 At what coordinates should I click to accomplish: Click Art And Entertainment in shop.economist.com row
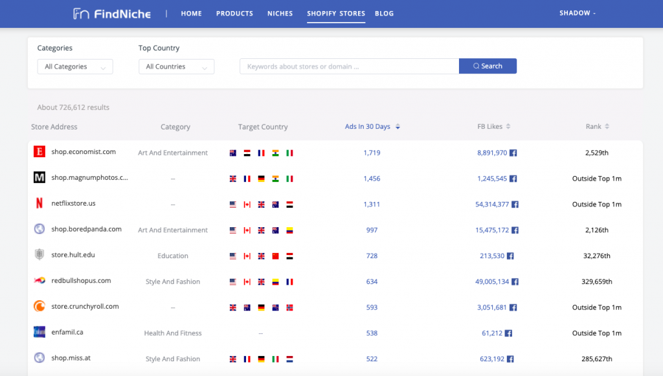(173, 153)
